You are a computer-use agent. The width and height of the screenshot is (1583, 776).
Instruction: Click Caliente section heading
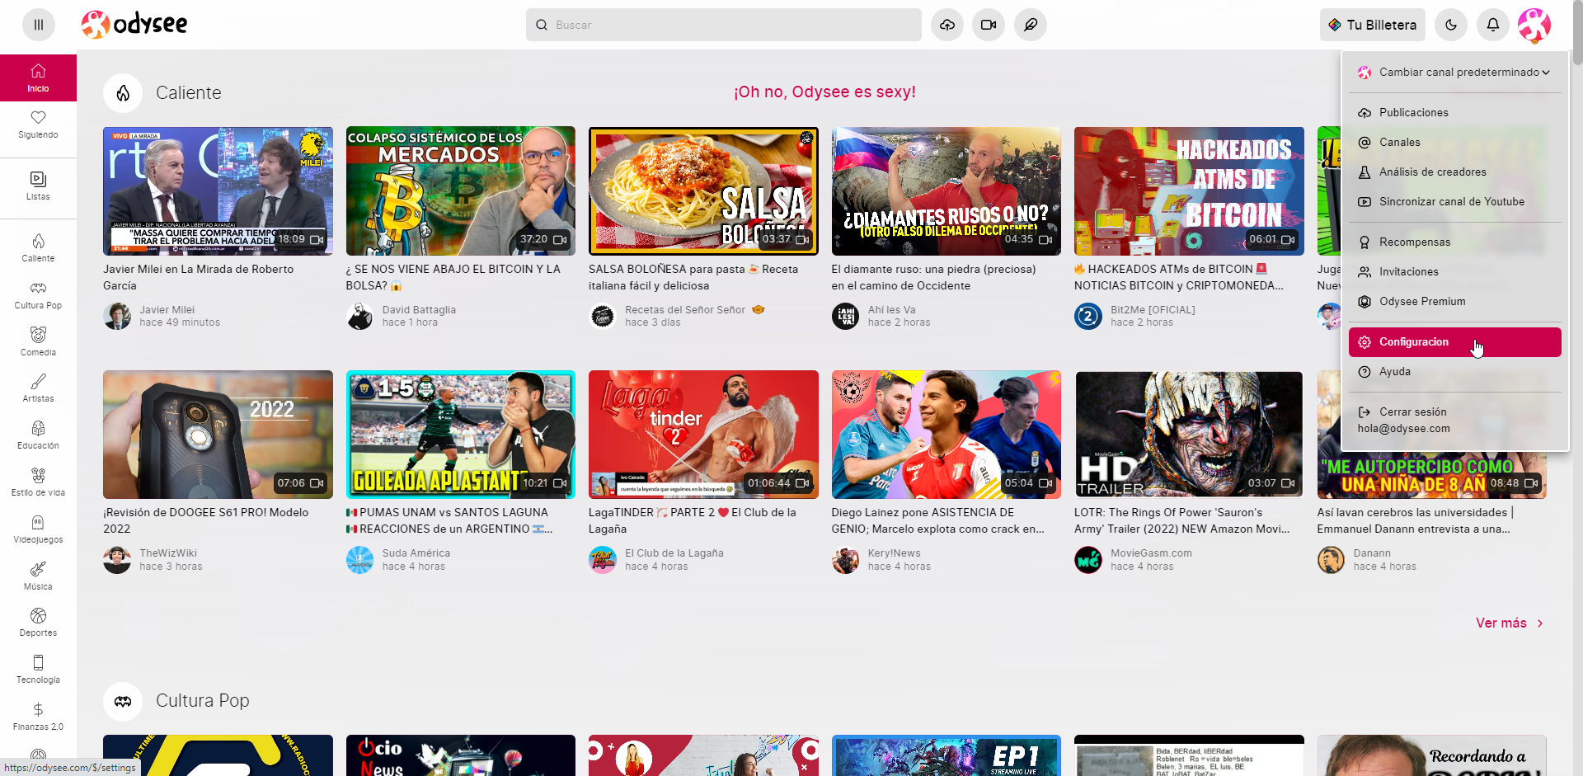[189, 93]
